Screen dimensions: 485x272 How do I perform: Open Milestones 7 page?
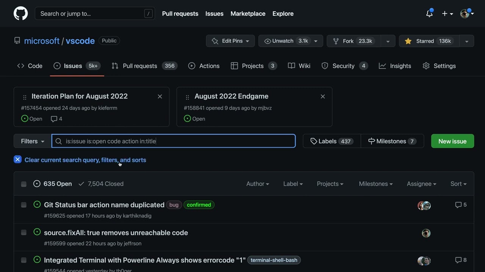(392, 141)
